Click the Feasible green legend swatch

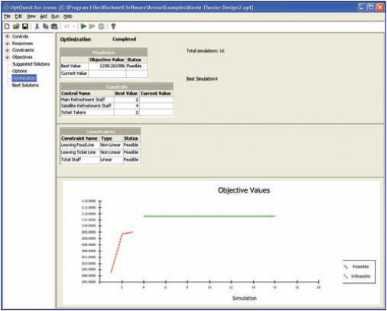tap(346, 267)
